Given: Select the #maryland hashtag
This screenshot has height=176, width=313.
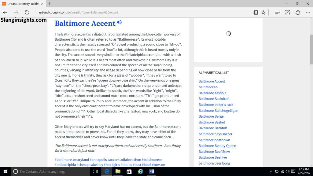Looking at the screenshot, I should (x=81, y=159).
